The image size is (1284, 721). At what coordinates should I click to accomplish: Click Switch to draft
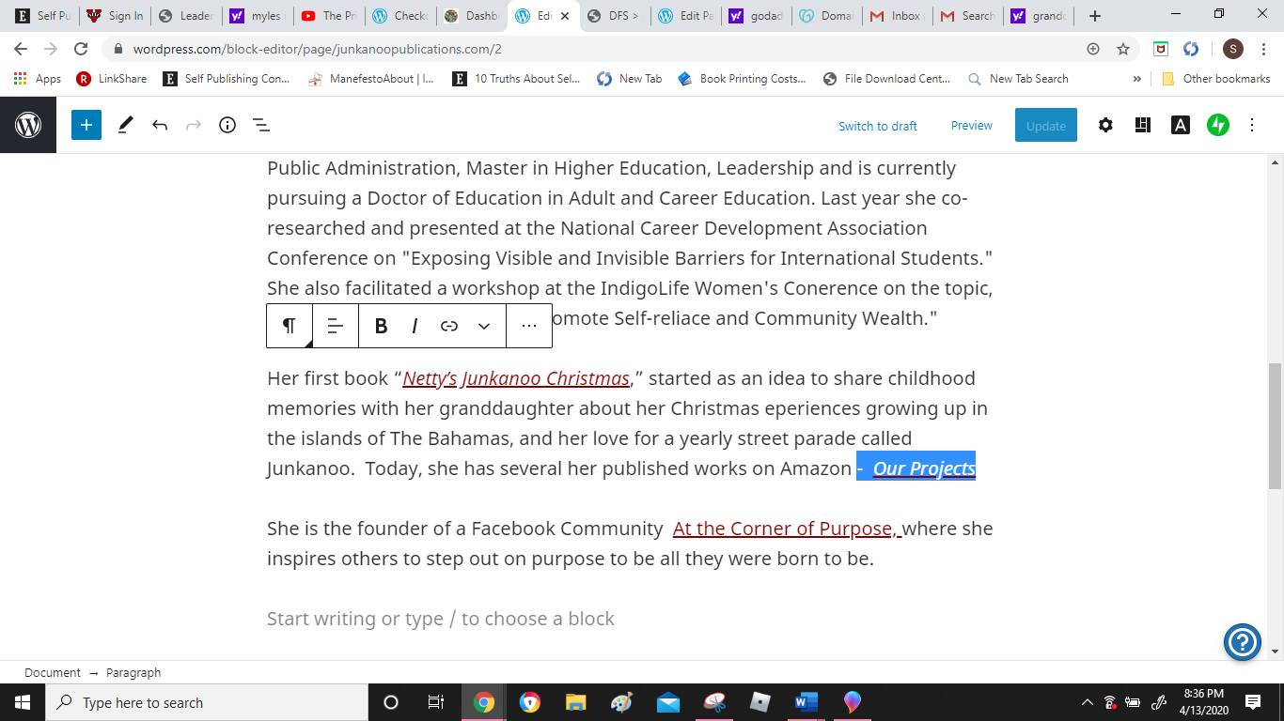877,126
